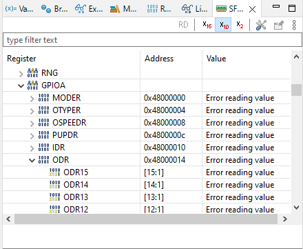Click address 0x48000000
The height and width of the screenshot is (249, 303).
pos(165,98)
